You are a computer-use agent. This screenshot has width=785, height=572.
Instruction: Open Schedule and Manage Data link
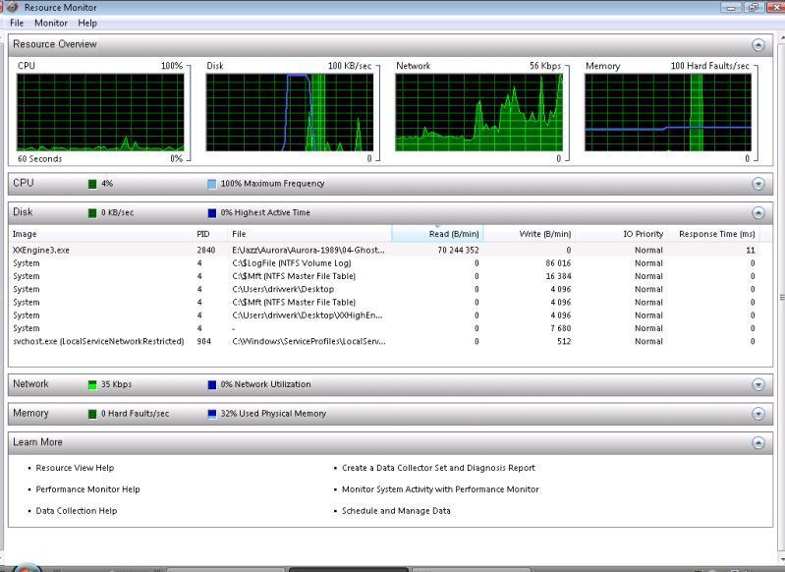pos(396,511)
